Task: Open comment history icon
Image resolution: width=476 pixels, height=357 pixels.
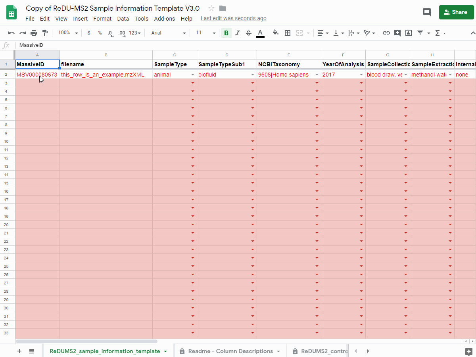Action: tap(427, 12)
